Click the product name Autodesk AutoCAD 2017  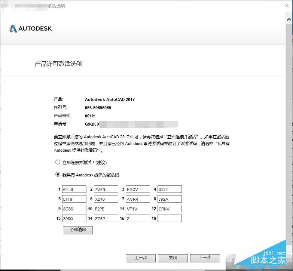(110, 99)
